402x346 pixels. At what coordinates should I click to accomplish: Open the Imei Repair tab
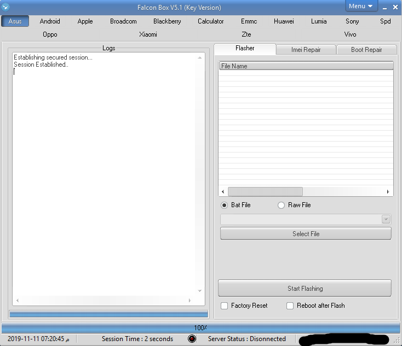pyautogui.click(x=306, y=50)
